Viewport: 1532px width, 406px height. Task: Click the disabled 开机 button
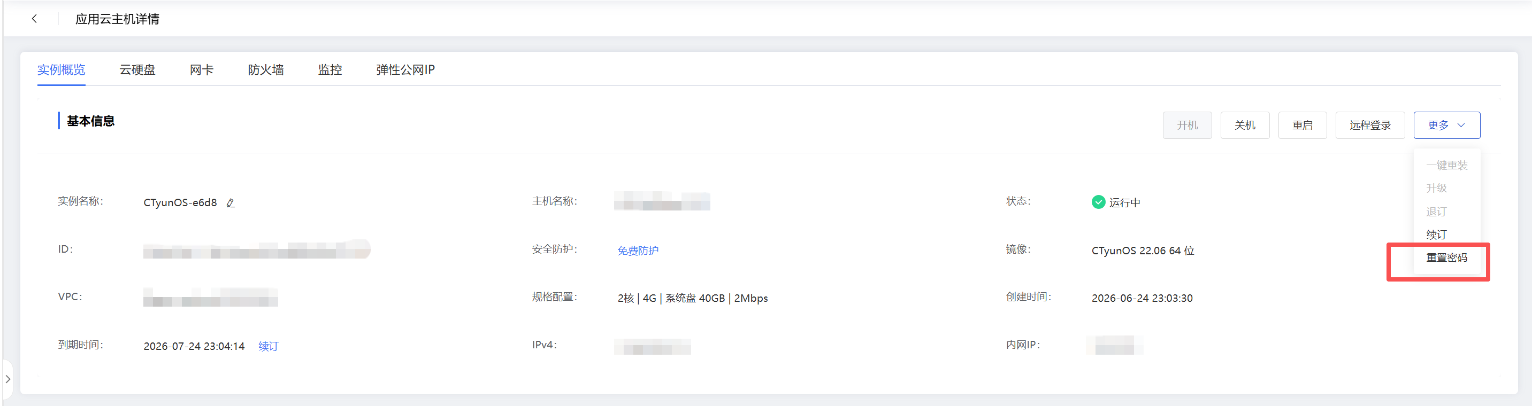pyautogui.click(x=1187, y=125)
